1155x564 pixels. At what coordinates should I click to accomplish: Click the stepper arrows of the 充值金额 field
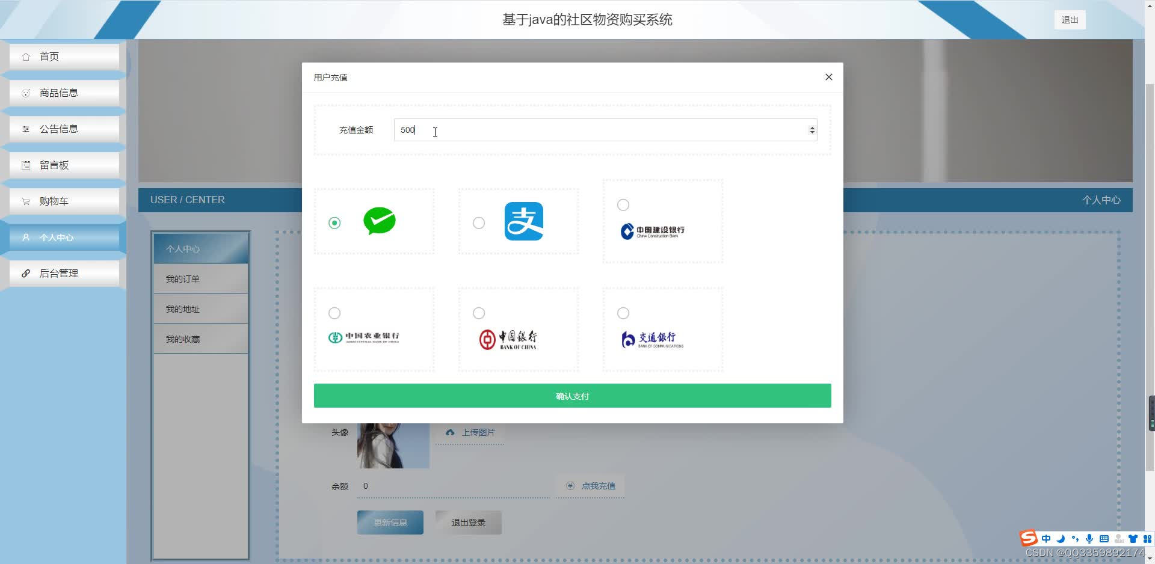pyautogui.click(x=812, y=130)
